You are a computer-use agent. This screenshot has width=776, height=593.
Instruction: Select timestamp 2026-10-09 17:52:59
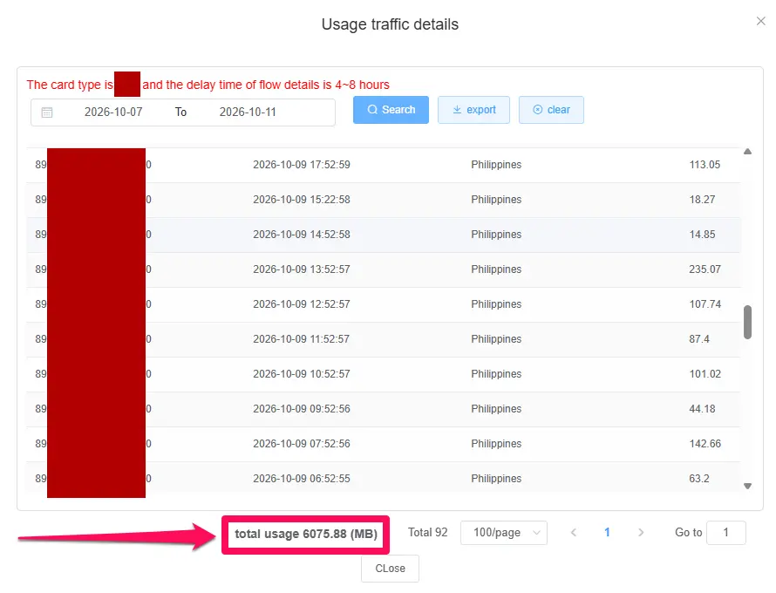click(302, 165)
